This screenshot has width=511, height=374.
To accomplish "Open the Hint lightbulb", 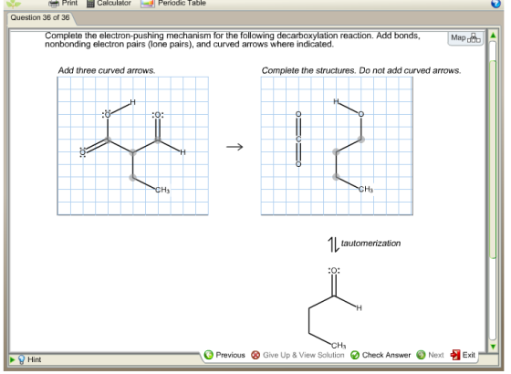I will click(22, 359).
